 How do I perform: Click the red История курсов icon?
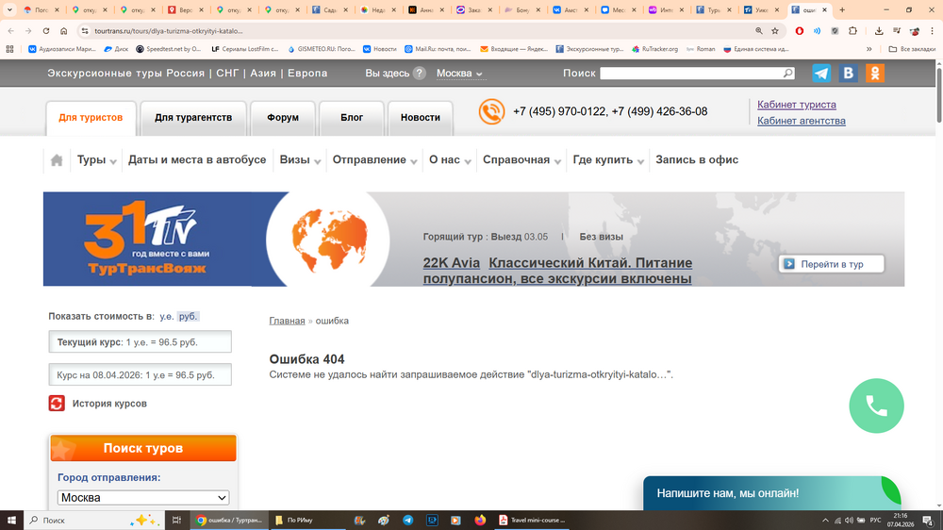click(x=57, y=404)
